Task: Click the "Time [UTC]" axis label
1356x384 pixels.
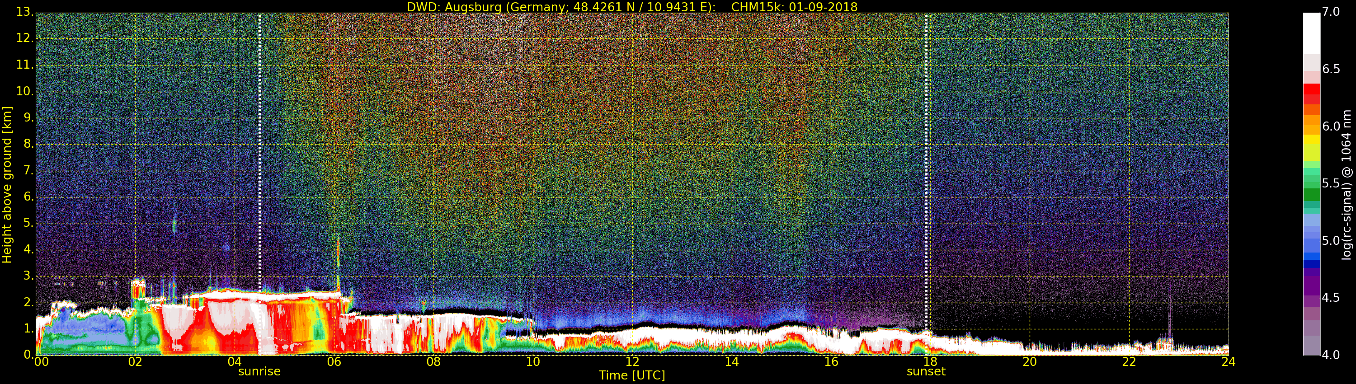Action: (632, 375)
